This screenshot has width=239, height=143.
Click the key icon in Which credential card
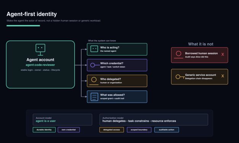click(95, 65)
